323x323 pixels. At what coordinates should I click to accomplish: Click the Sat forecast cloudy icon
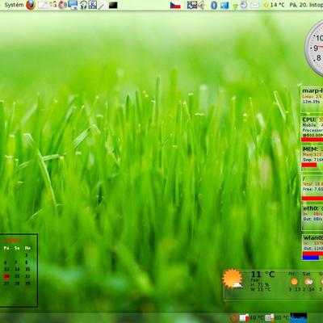coord(308,282)
